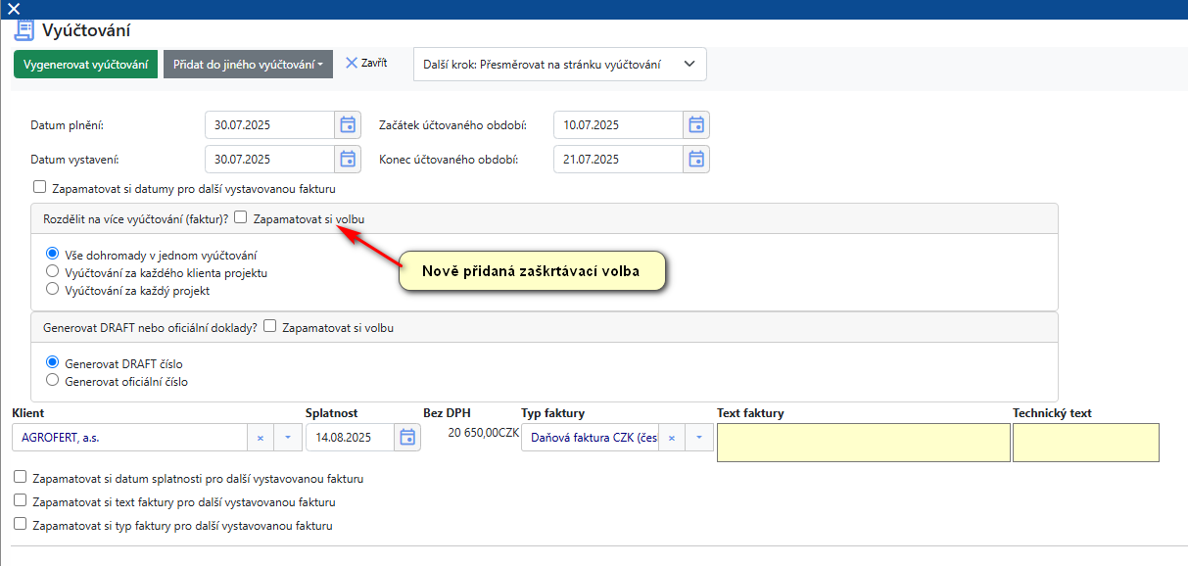
Task: Open calendar for Začátek účtovaného období
Action: (695, 125)
